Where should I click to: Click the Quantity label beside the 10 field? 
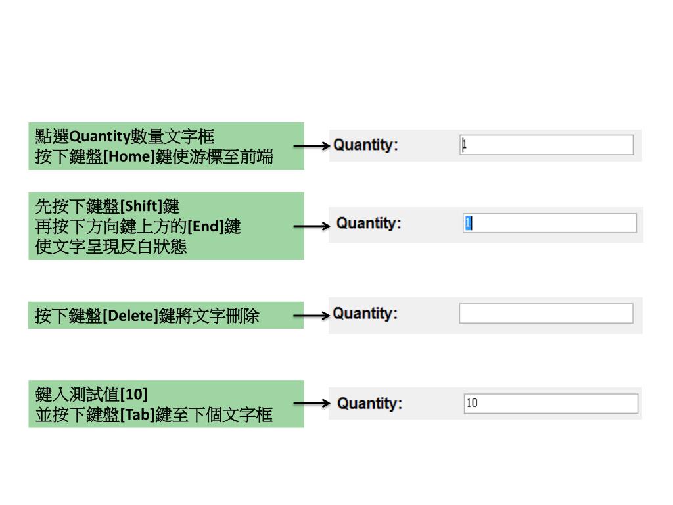(x=370, y=404)
